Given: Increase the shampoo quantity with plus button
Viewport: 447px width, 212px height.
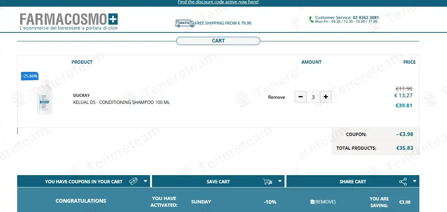Looking at the screenshot, I should click(x=326, y=97).
